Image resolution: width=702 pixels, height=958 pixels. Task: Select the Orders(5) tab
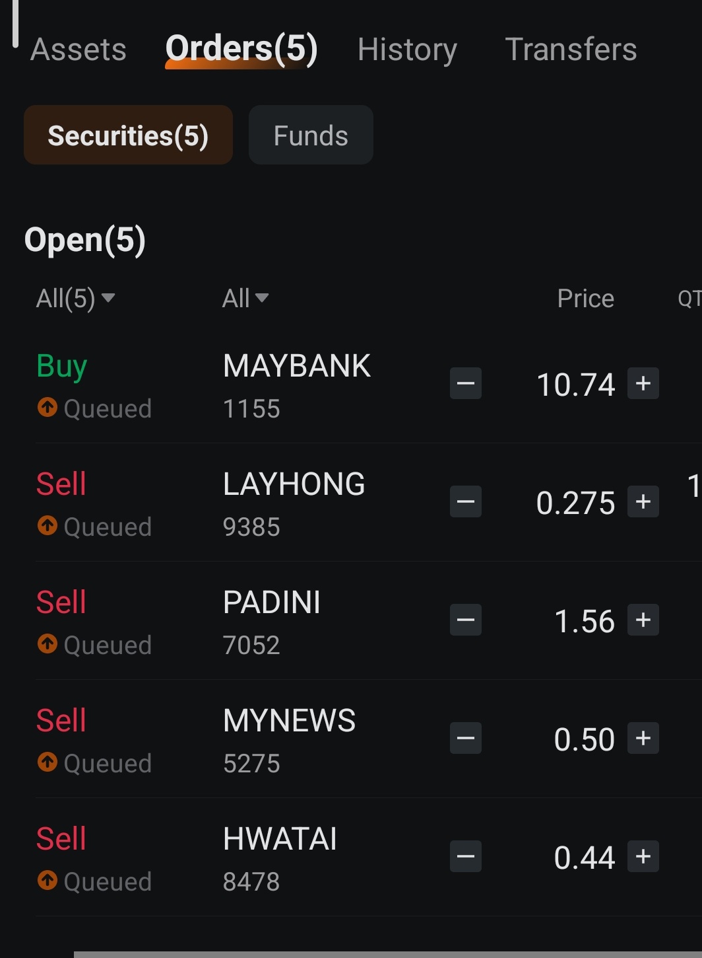(241, 49)
